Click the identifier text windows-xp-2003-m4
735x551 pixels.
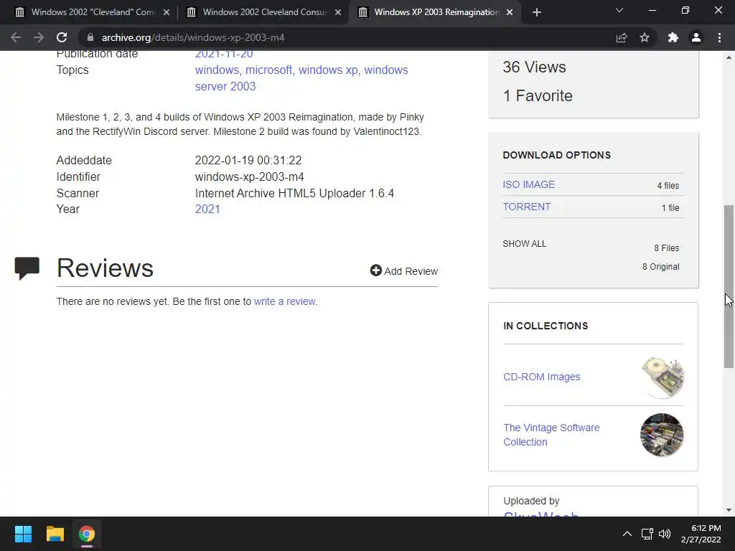pyautogui.click(x=249, y=176)
